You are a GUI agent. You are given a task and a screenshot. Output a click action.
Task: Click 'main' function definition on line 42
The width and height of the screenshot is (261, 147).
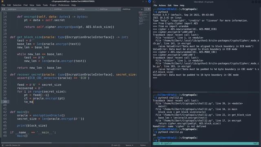pos(21,112)
